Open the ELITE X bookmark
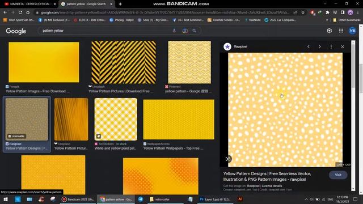 (90, 20)
